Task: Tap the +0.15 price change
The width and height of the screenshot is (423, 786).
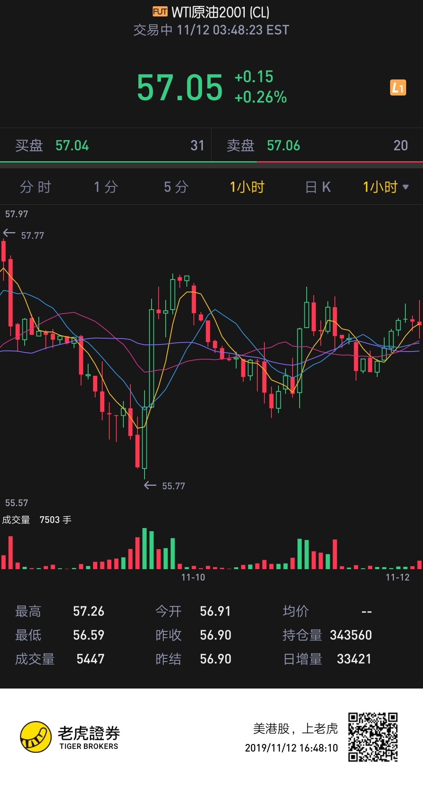Action: coord(254,77)
